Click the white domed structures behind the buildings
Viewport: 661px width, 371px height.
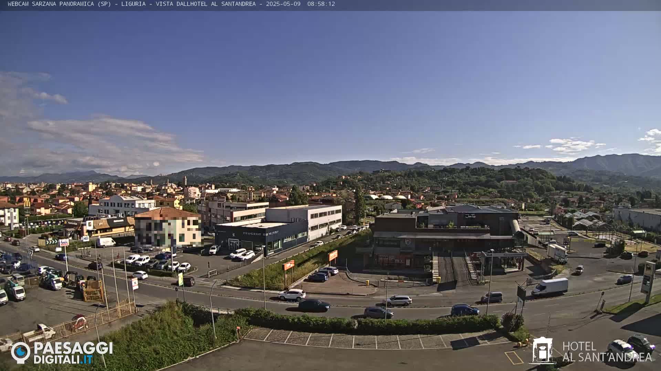pos(386,197)
